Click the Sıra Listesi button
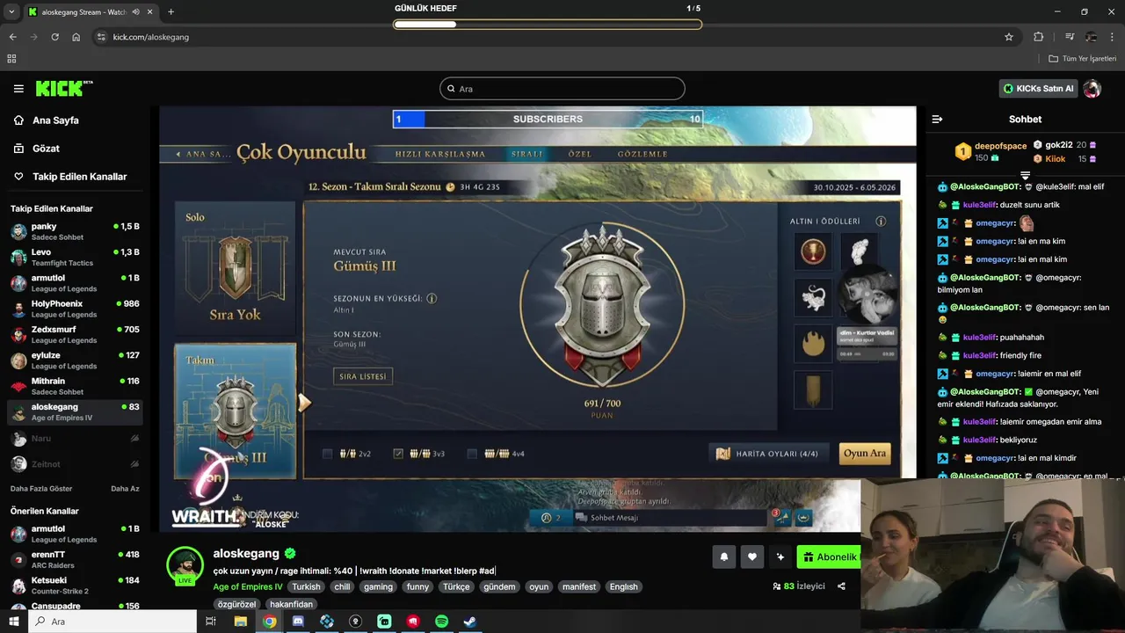This screenshot has width=1125, height=633. [x=363, y=376]
